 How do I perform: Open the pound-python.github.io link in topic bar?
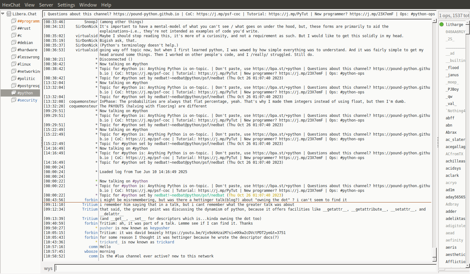pos(146,14)
